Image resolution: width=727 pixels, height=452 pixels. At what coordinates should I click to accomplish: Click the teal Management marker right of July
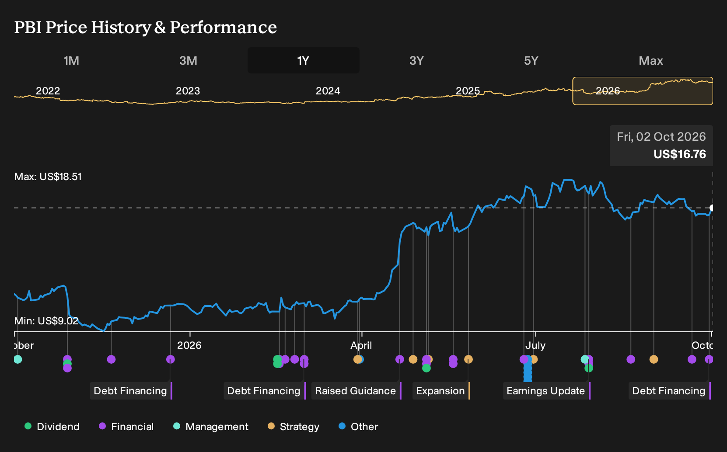point(585,359)
